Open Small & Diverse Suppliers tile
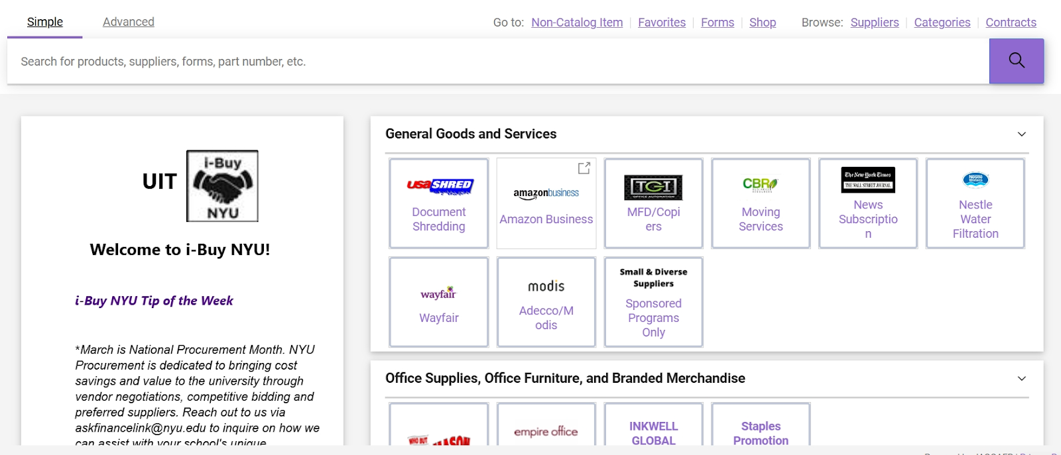The height and width of the screenshot is (455, 1061). click(x=653, y=302)
